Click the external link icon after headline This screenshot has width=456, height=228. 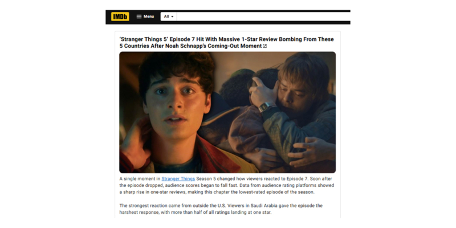(x=264, y=46)
